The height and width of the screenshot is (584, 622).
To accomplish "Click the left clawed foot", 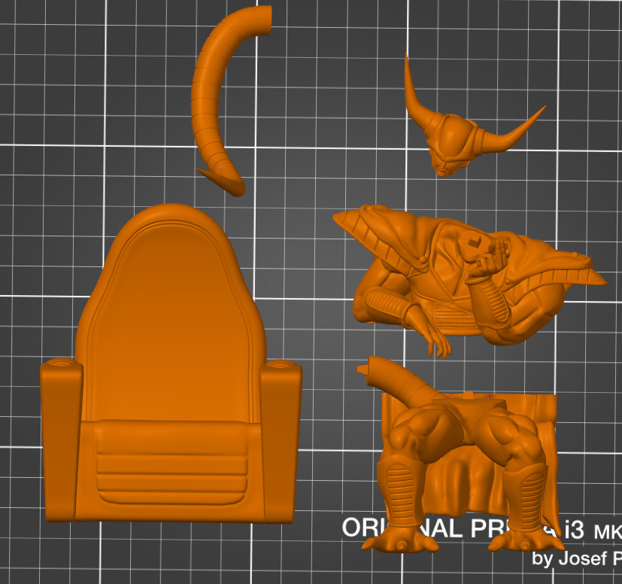I will (399, 542).
